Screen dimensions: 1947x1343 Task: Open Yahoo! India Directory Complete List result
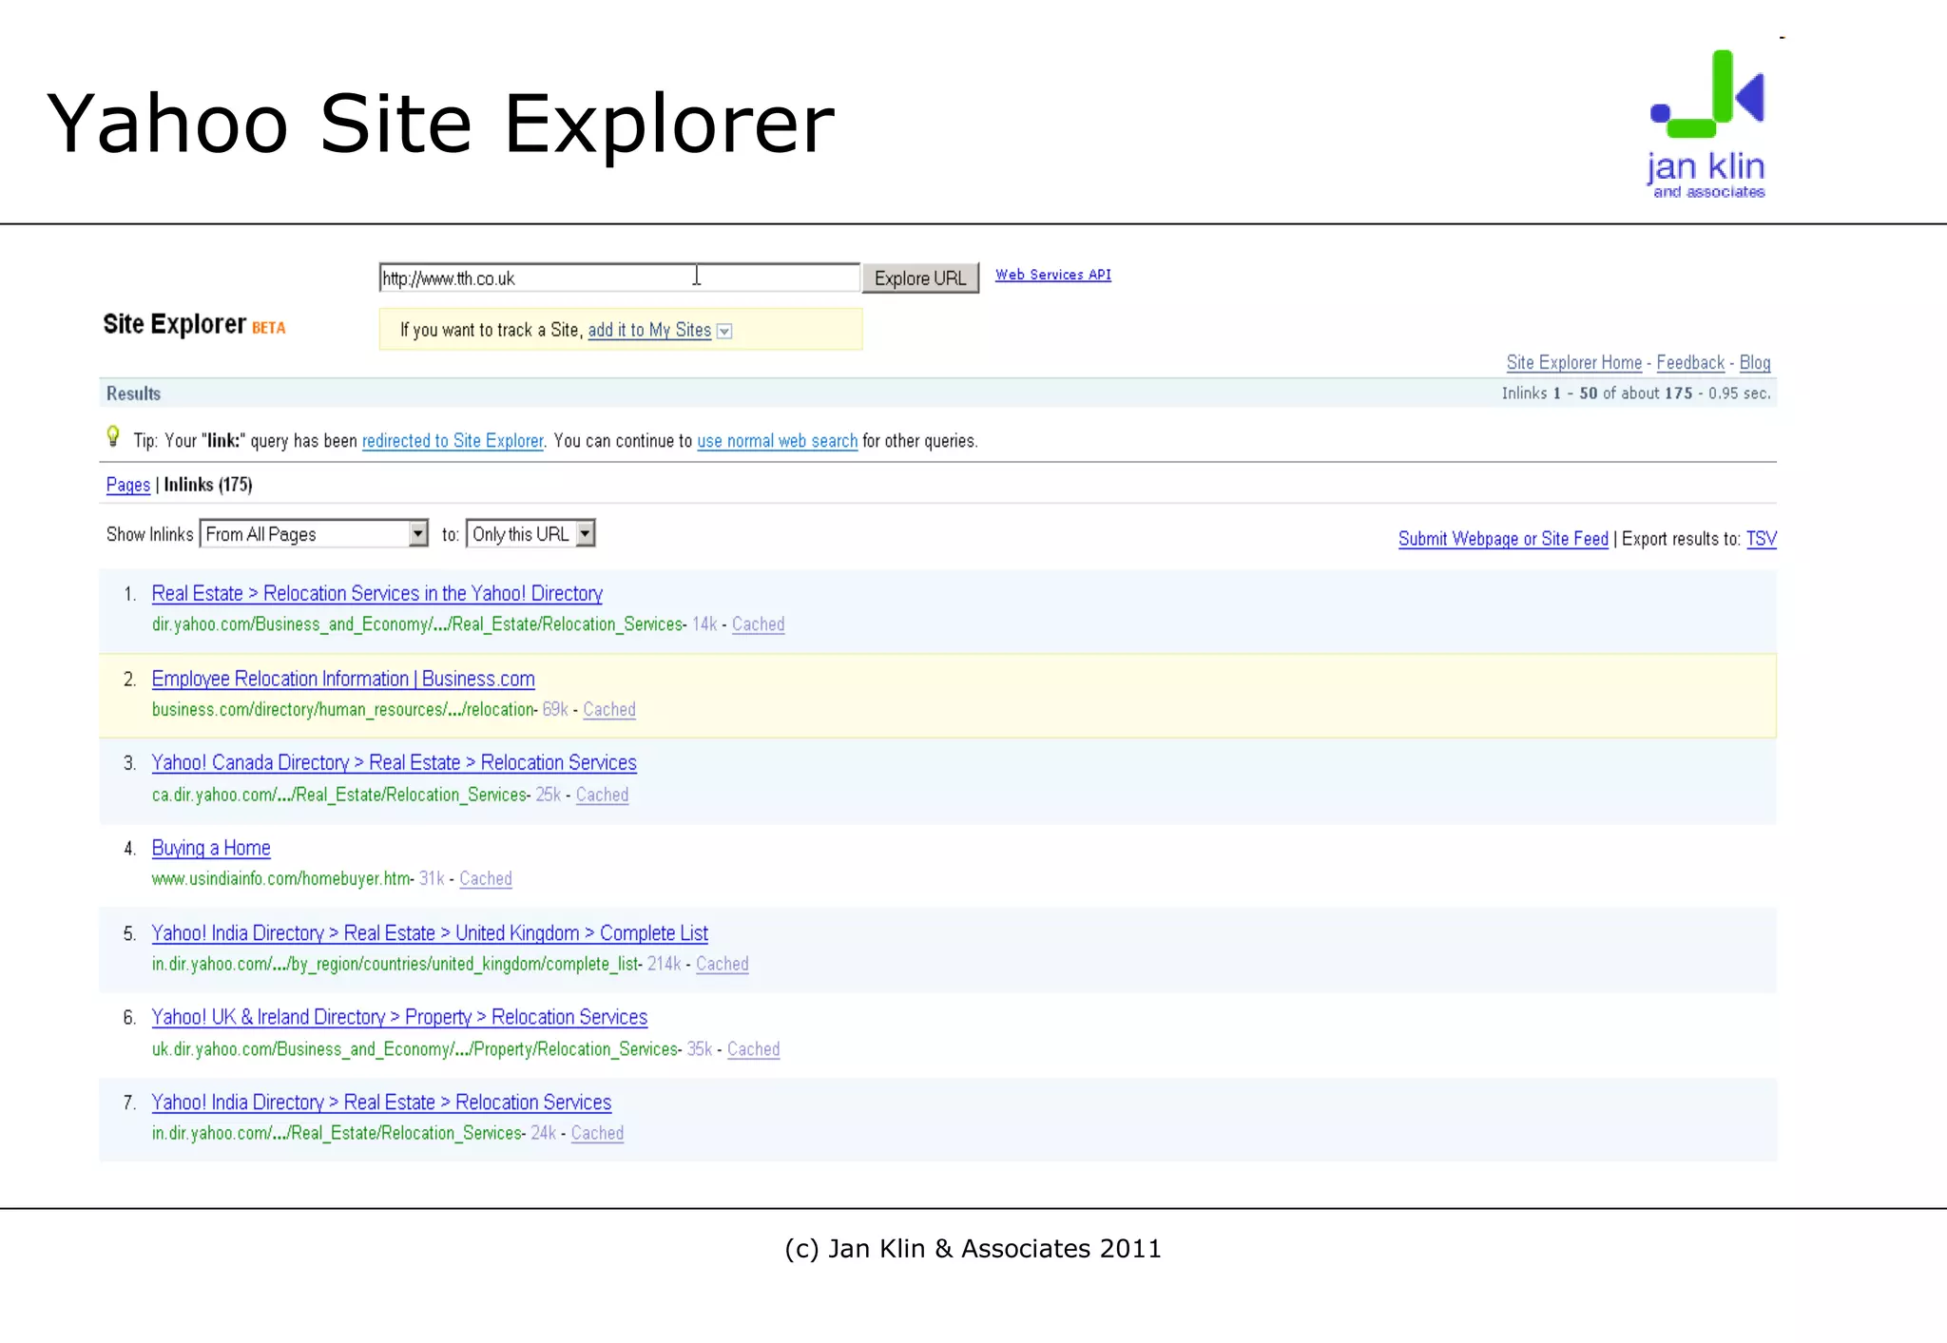point(430,933)
